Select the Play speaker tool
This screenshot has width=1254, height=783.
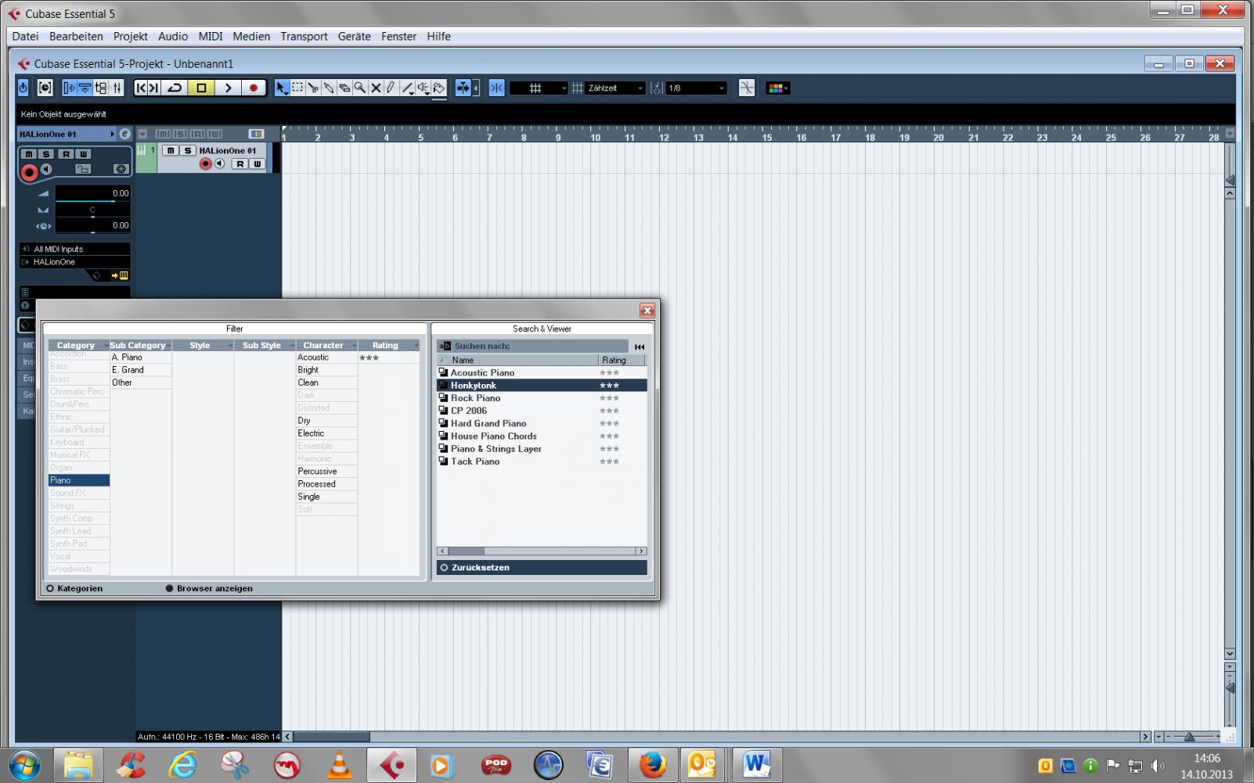click(x=423, y=88)
